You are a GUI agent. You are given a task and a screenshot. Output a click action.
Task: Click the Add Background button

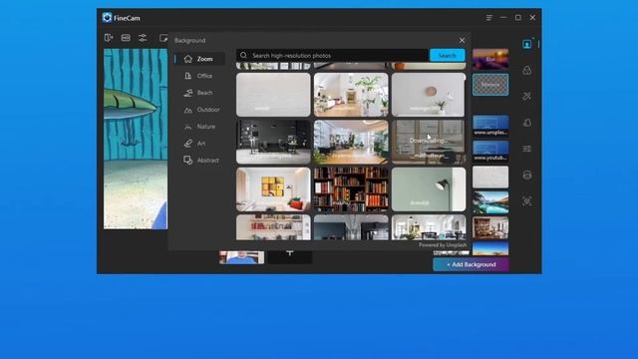click(471, 264)
